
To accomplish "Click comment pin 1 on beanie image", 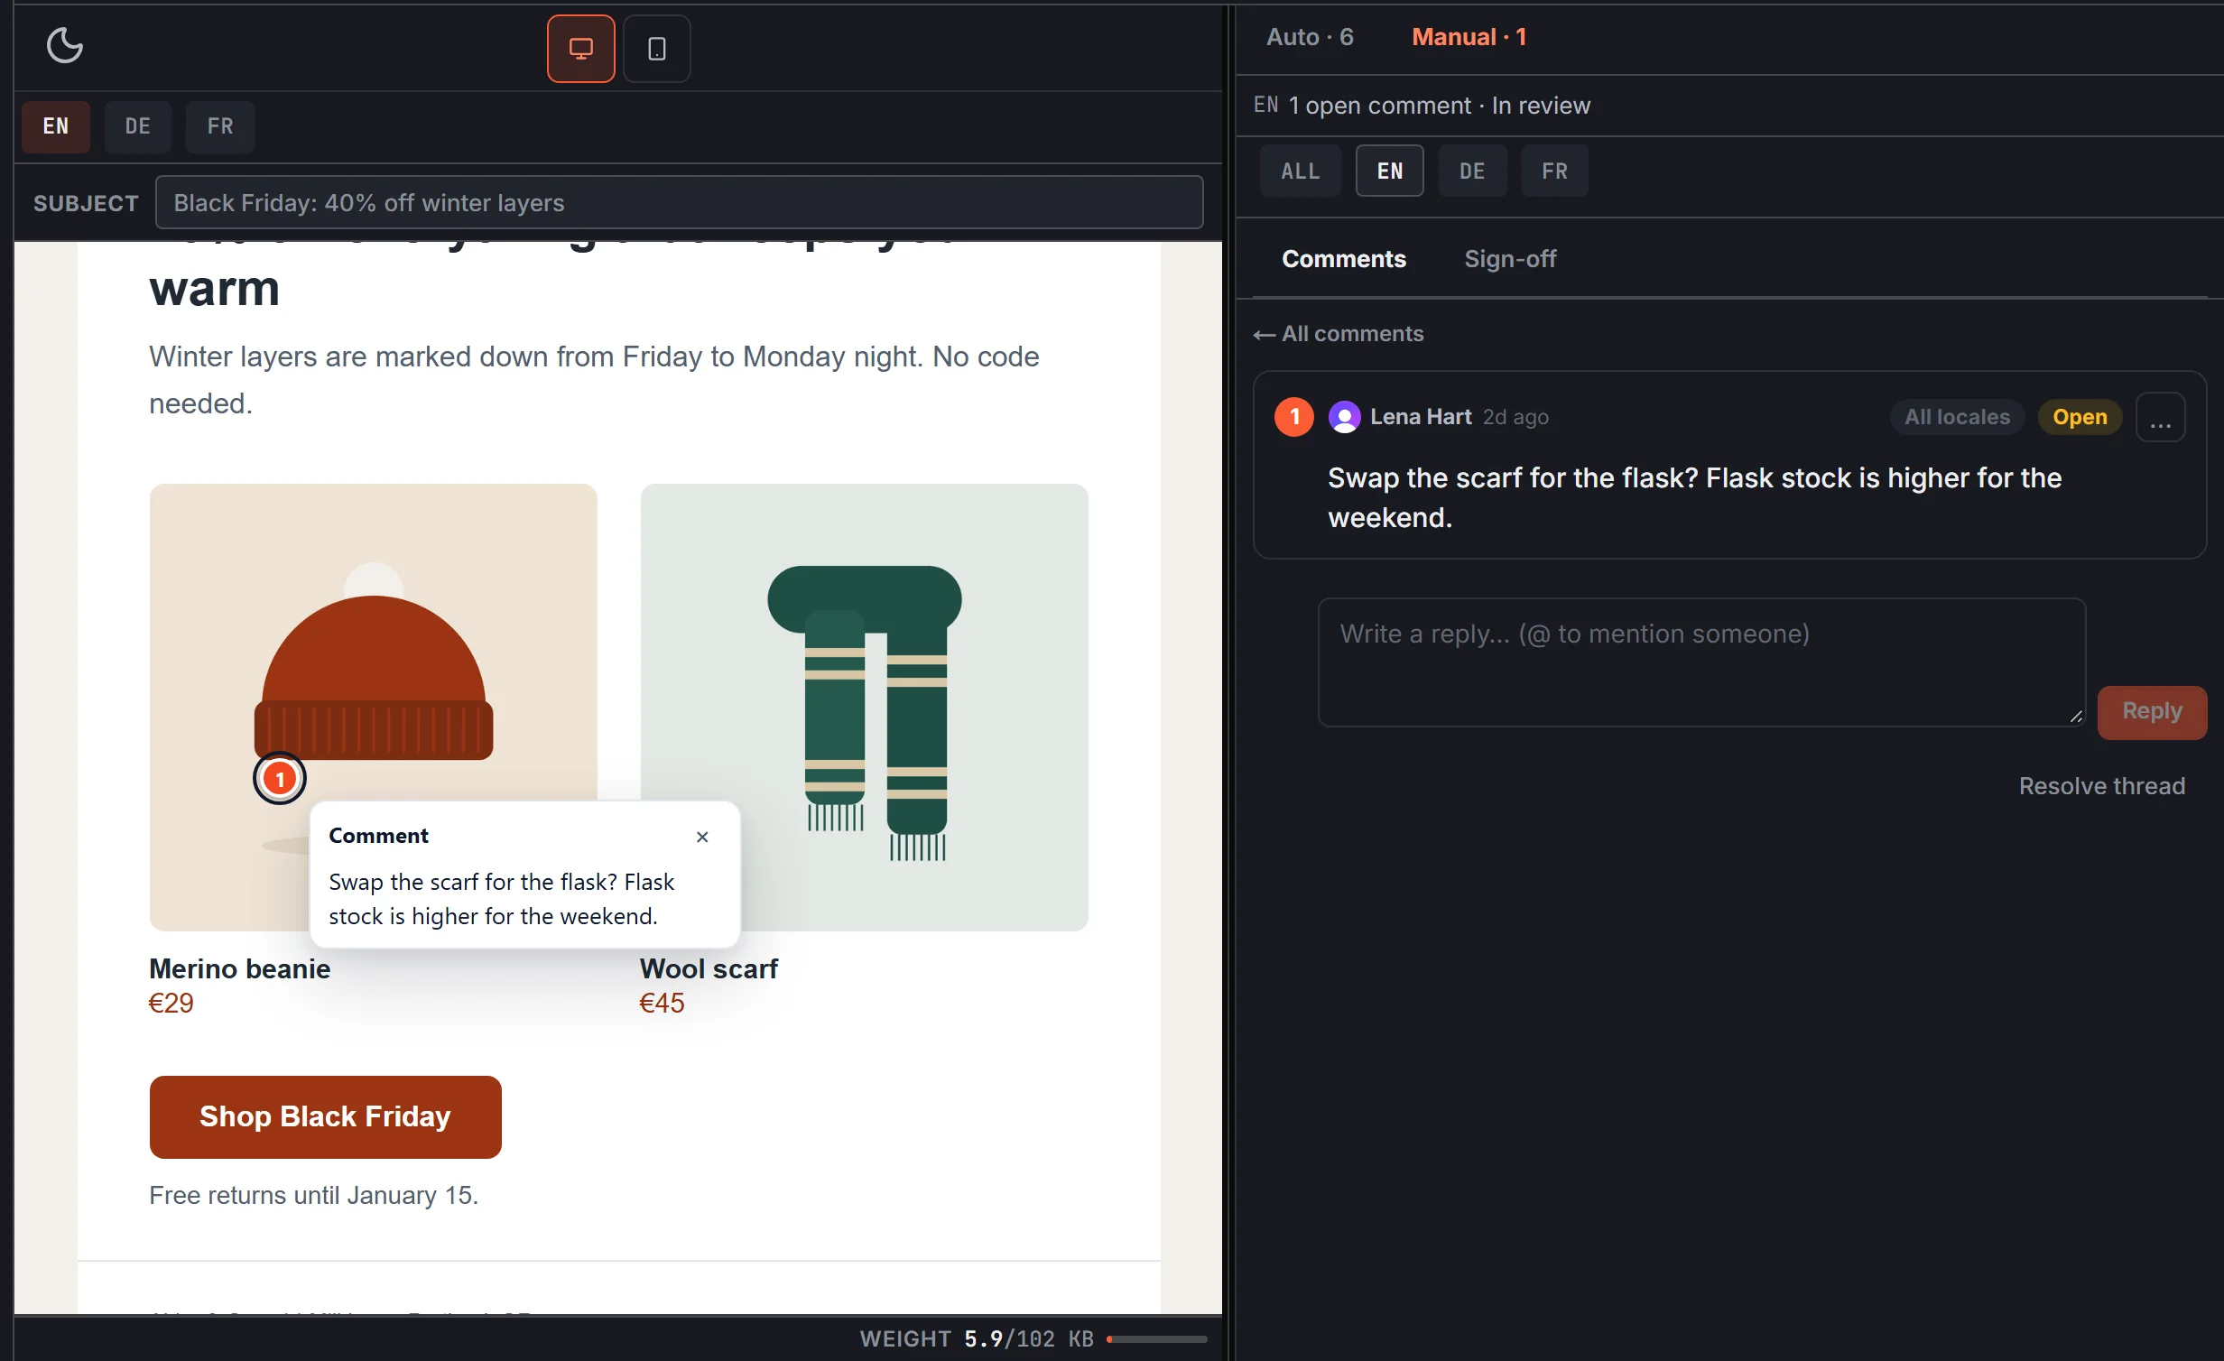I will 280,778.
